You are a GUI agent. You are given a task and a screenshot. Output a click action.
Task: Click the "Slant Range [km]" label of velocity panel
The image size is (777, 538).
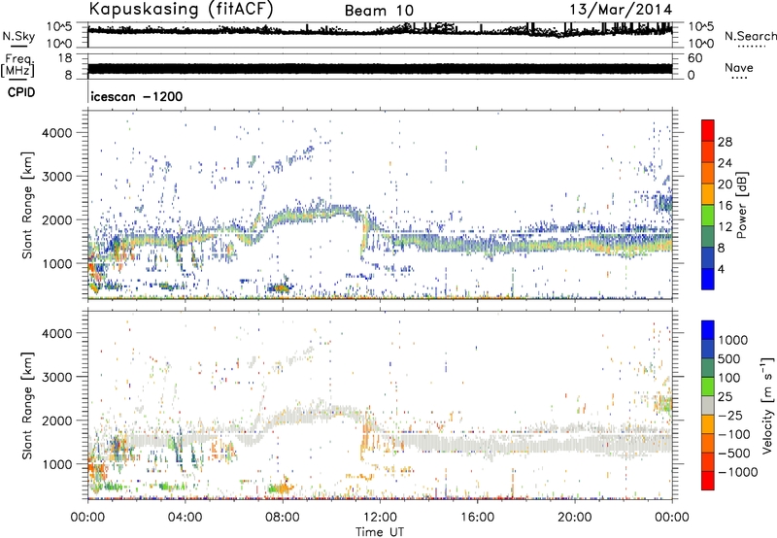(x=27, y=405)
